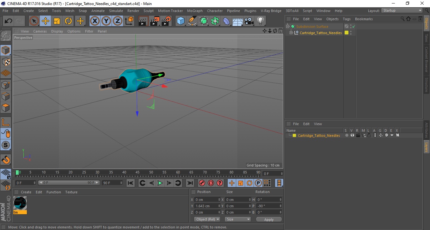The image size is (430, 230).
Task: Enable the Axis tool
Action: coord(6,122)
